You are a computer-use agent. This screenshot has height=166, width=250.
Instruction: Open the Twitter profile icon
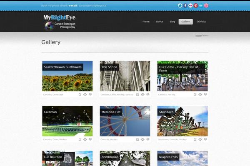(x=180, y=5)
